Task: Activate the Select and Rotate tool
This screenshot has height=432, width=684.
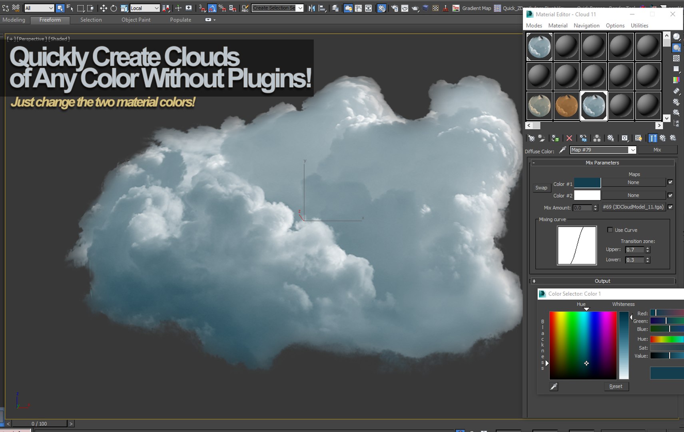Action: pyautogui.click(x=114, y=8)
